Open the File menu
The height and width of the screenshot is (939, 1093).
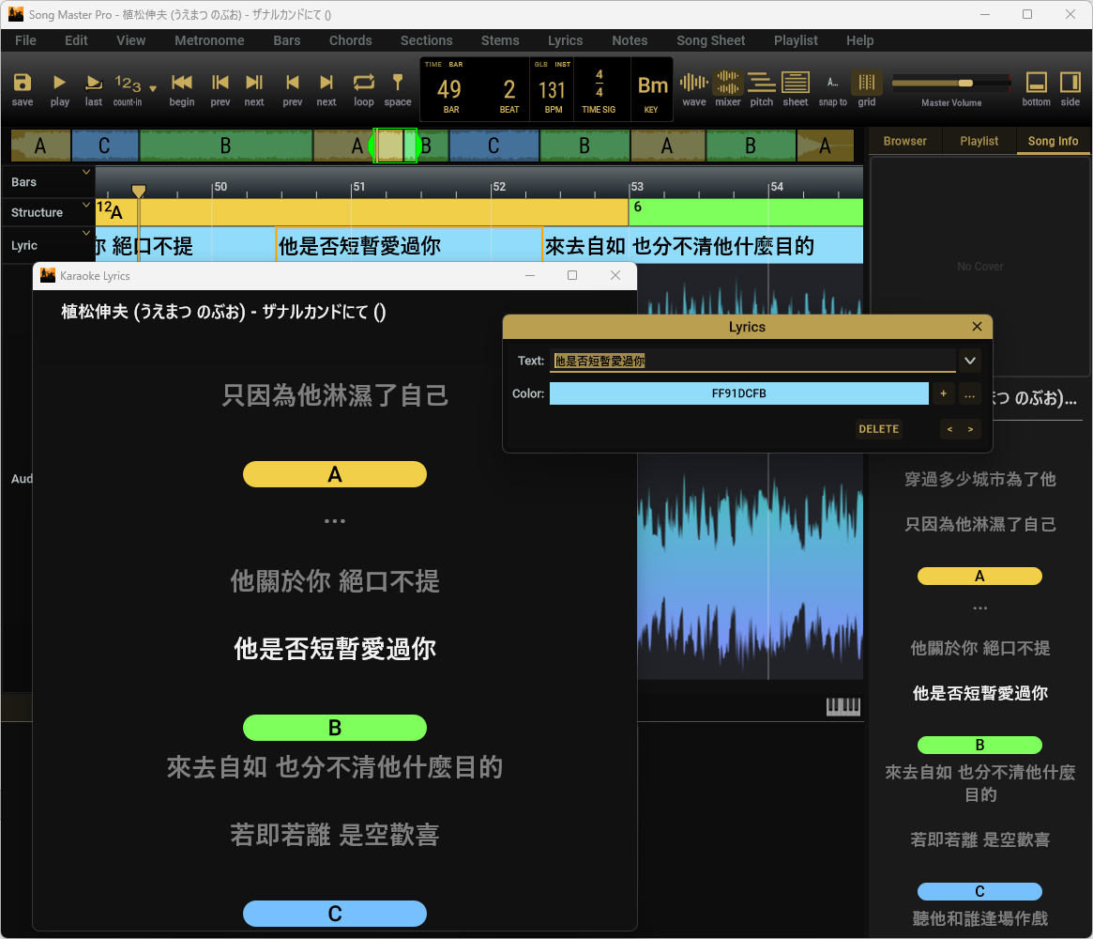click(25, 40)
